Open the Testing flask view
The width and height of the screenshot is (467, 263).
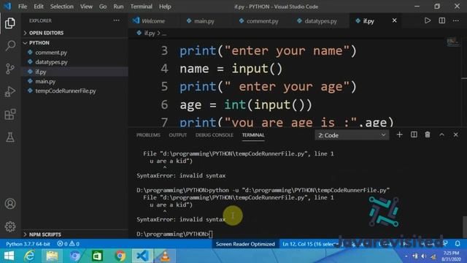click(9, 137)
